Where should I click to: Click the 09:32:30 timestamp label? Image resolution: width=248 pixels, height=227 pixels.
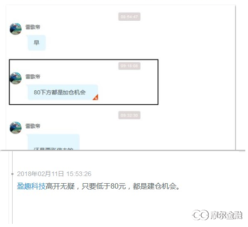pos(129,115)
